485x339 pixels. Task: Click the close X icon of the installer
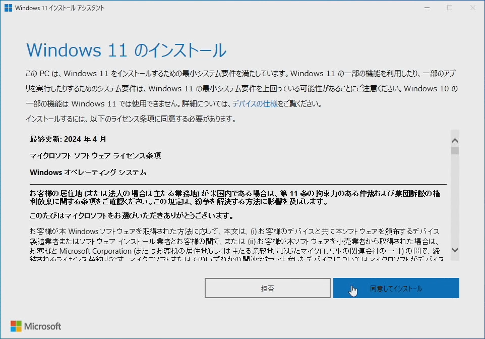471,8
